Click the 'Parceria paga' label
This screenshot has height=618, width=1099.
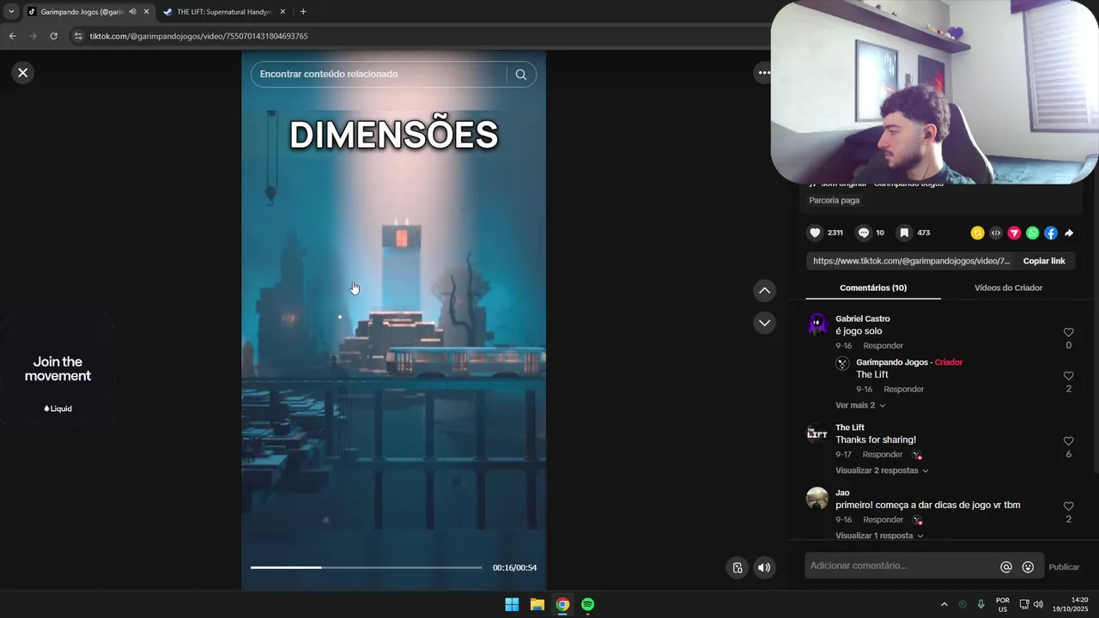[834, 200]
